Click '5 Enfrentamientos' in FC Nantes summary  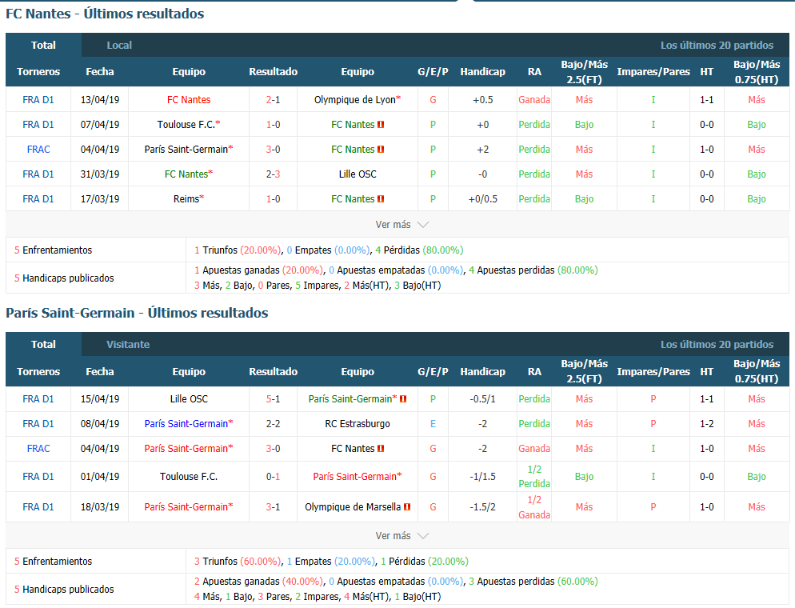click(x=54, y=250)
